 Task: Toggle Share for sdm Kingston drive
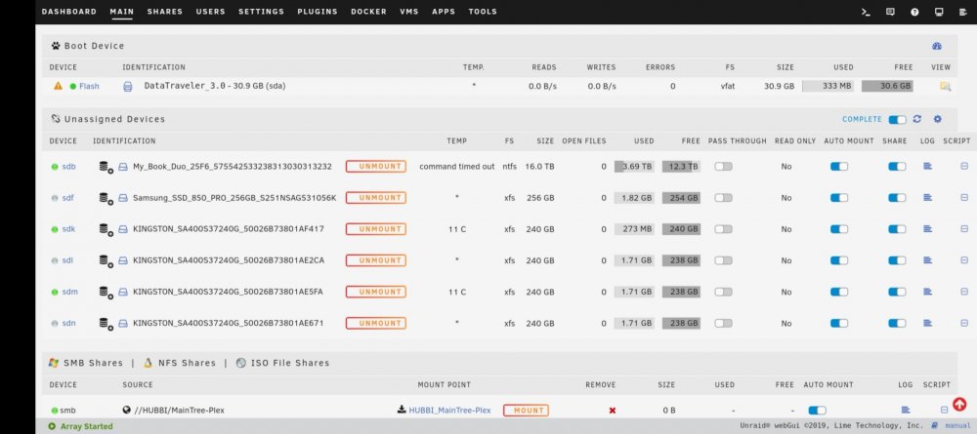point(897,292)
